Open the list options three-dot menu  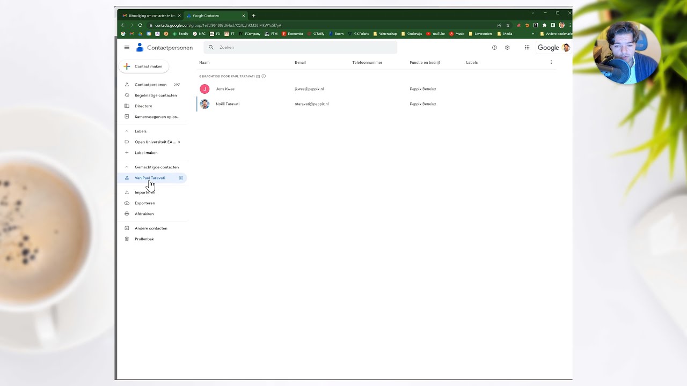pyautogui.click(x=551, y=62)
